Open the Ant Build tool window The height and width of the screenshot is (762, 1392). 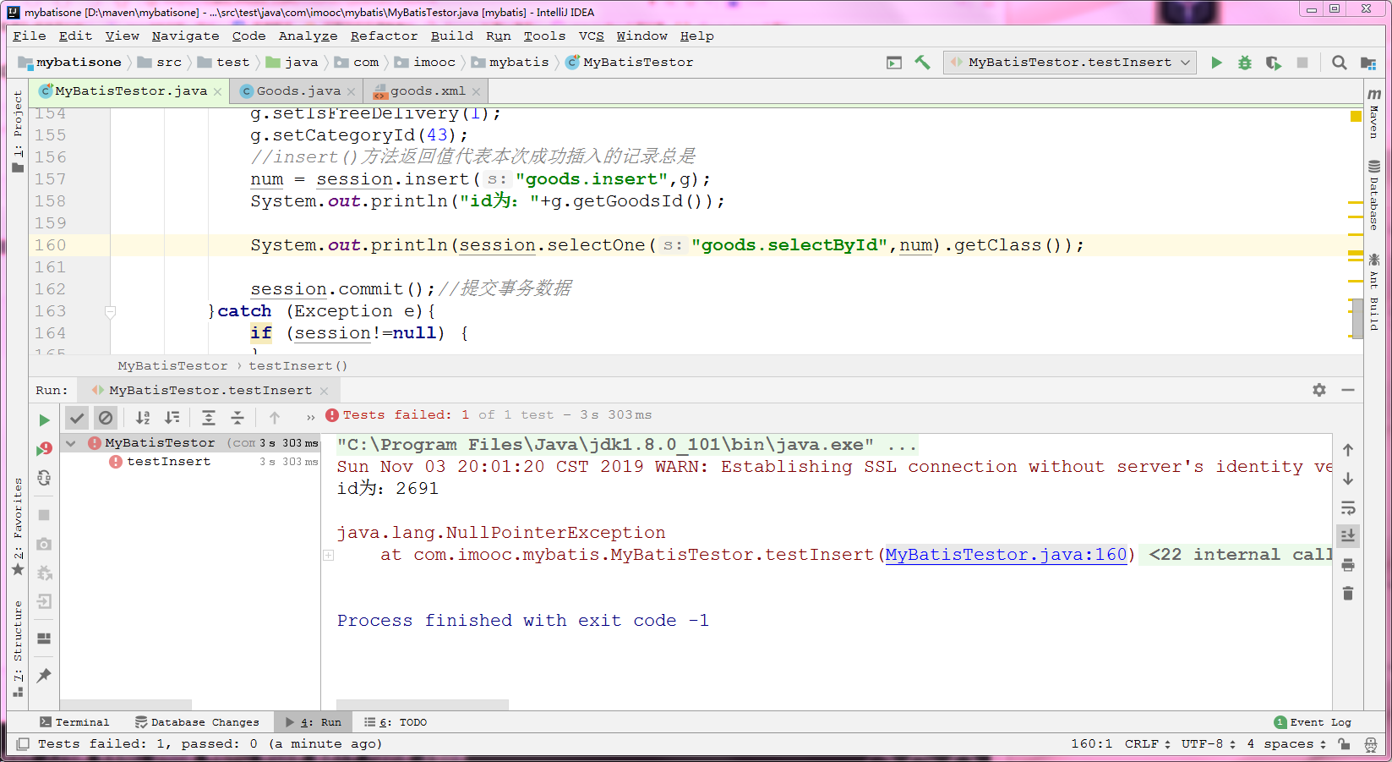point(1374,292)
